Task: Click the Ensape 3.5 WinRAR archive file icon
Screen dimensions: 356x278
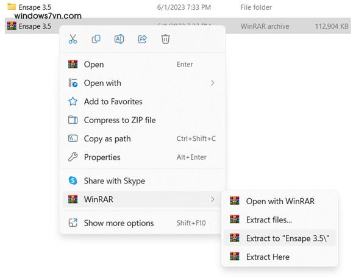Action: pyautogui.click(x=12, y=26)
